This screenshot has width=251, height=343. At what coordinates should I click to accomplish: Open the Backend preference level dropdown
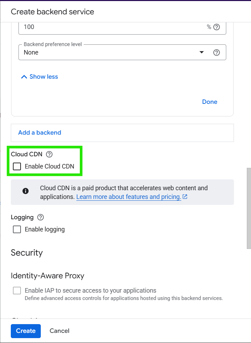pos(112,52)
